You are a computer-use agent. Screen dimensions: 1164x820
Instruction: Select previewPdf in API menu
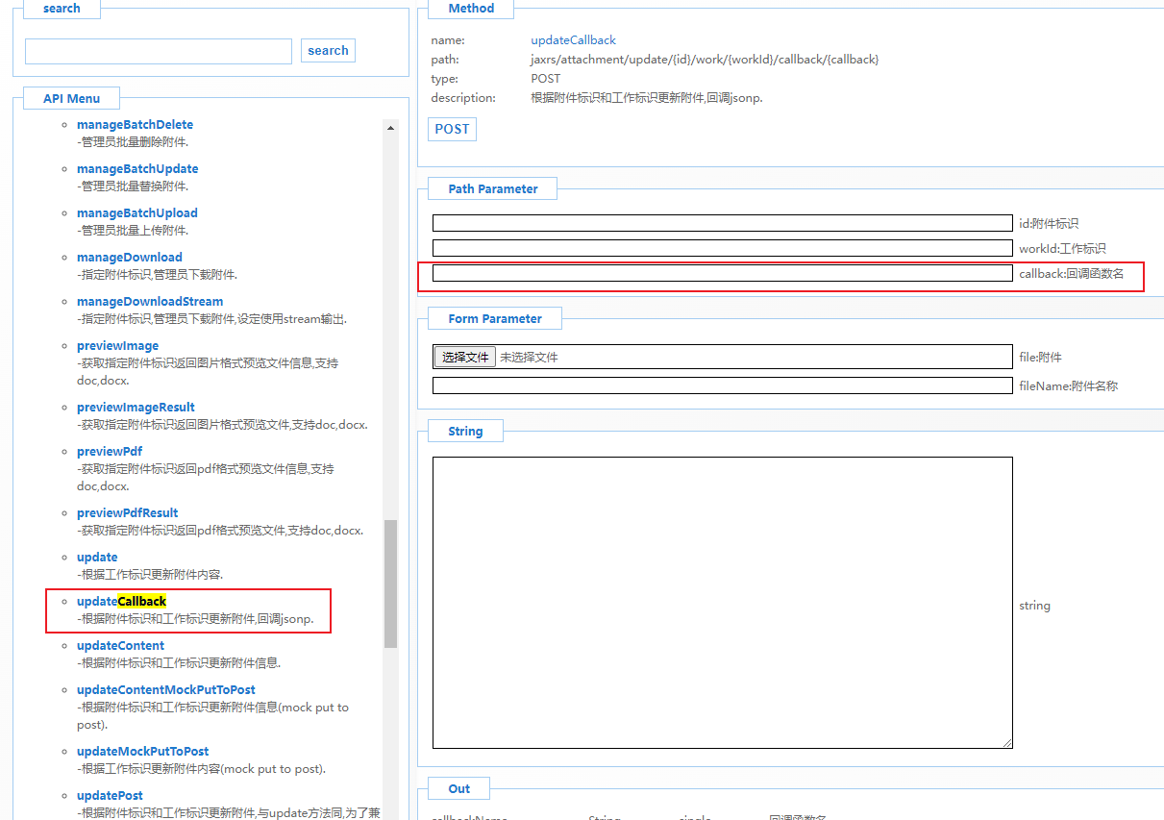[x=110, y=452]
